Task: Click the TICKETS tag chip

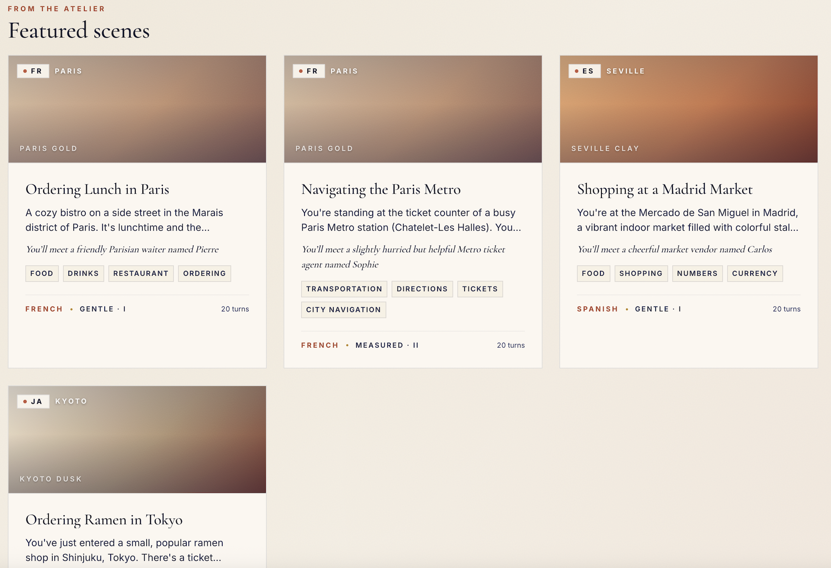Action: click(480, 289)
